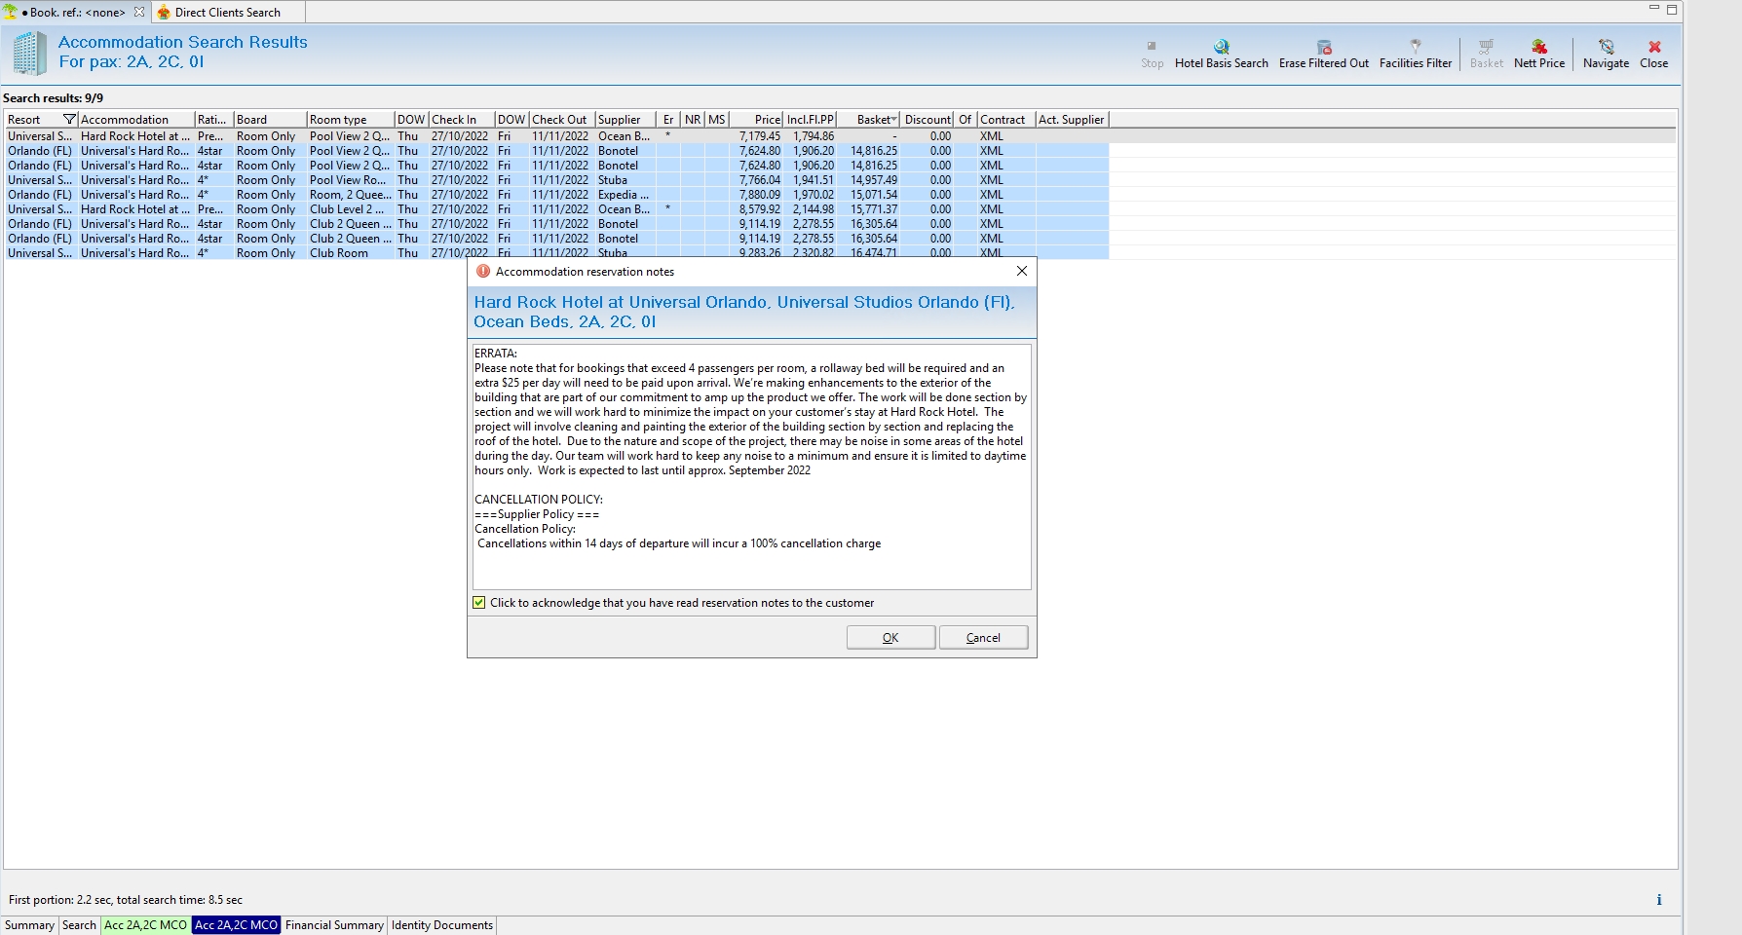1742x935 pixels.
Task: Click the Check In column header
Action: [x=462, y=120]
